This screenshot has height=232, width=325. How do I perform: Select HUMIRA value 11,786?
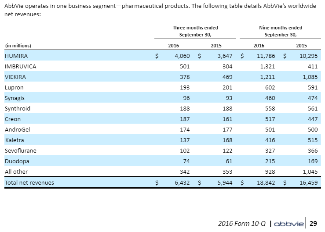coord(266,56)
